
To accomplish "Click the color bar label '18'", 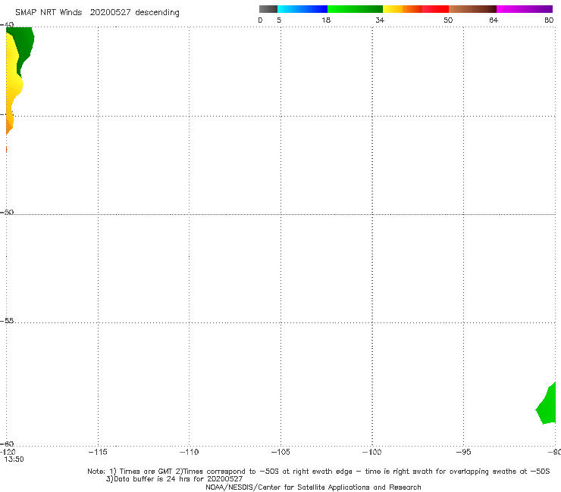I will click(x=326, y=20).
